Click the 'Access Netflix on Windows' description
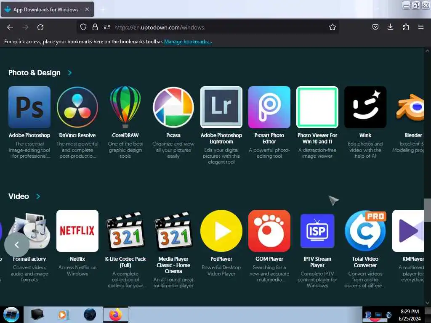 [x=77, y=270]
